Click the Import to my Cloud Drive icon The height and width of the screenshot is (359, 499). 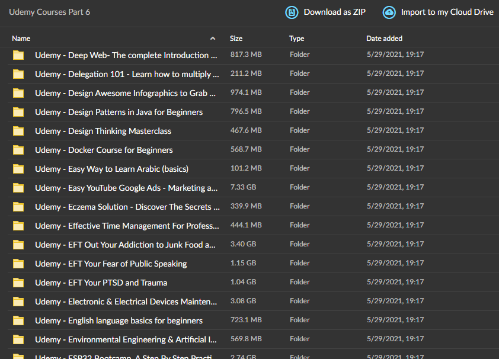pos(389,12)
